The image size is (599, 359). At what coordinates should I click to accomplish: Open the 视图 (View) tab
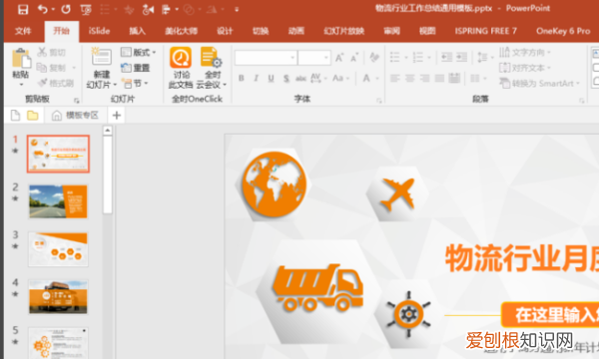pyautogui.click(x=427, y=31)
